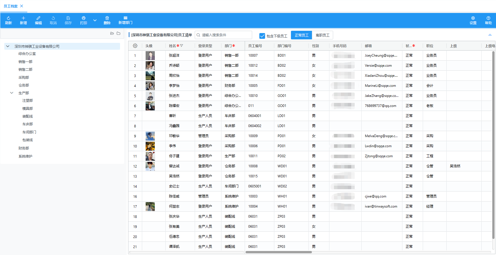Click the grid column settings gear

coord(135,46)
